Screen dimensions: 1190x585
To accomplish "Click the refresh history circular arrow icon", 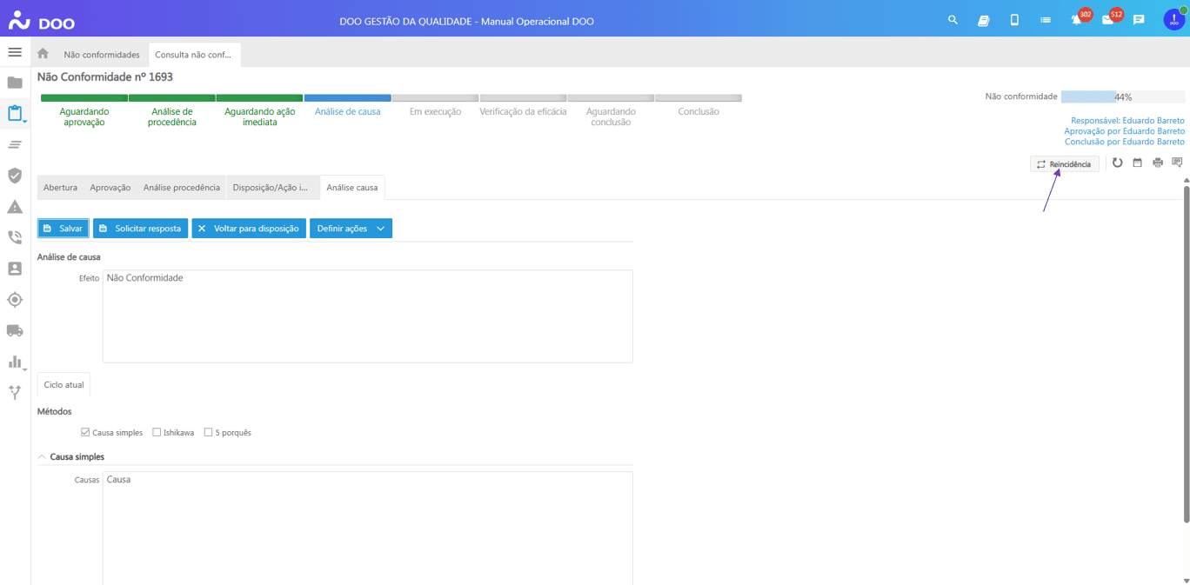I will coord(1118,163).
